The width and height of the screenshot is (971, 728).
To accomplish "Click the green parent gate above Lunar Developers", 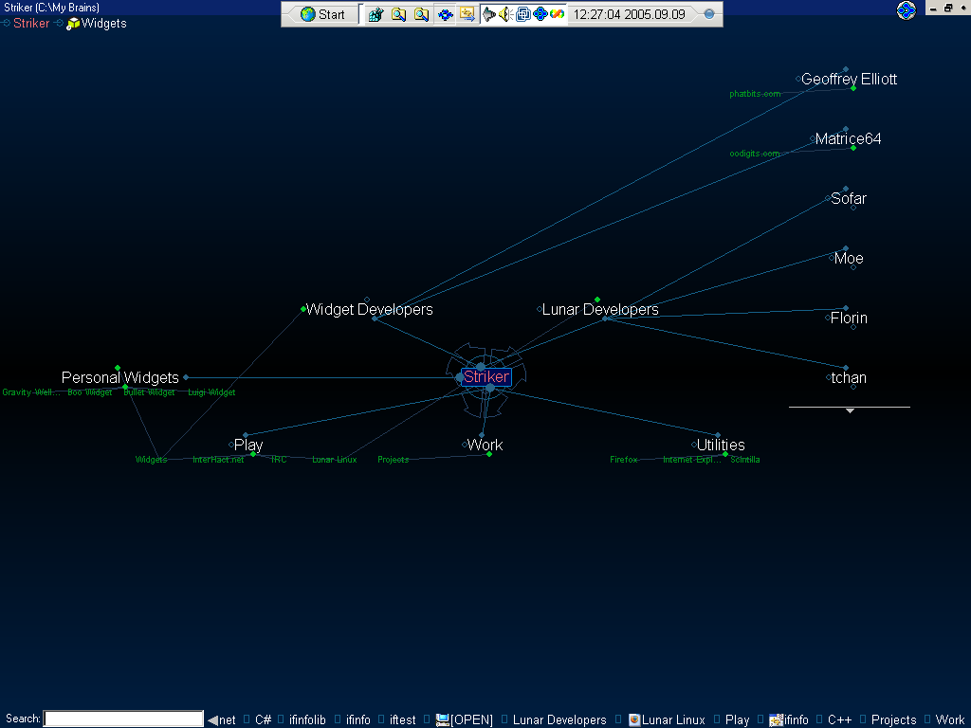I will [x=597, y=300].
